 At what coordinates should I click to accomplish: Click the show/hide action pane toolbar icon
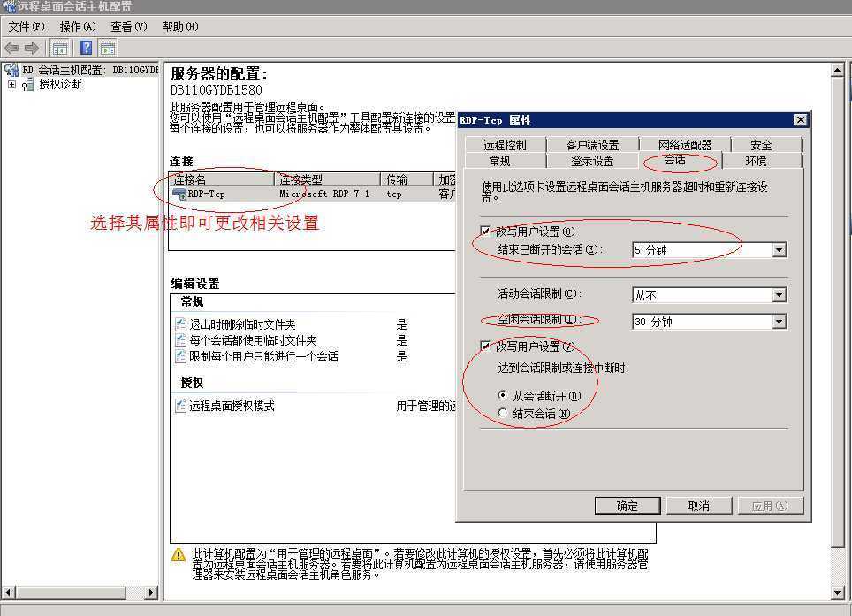point(108,49)
